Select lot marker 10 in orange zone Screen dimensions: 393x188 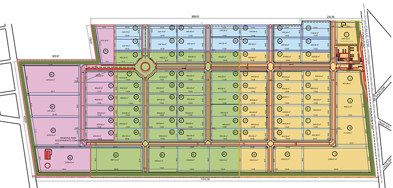click(x=309, y=85)
